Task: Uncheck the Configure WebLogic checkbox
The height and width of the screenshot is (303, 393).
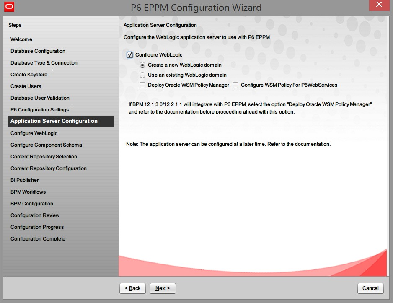Action: point(130,55)
